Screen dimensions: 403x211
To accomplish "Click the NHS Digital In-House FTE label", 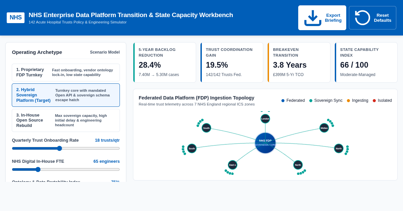I will click(x=38, y=161).
